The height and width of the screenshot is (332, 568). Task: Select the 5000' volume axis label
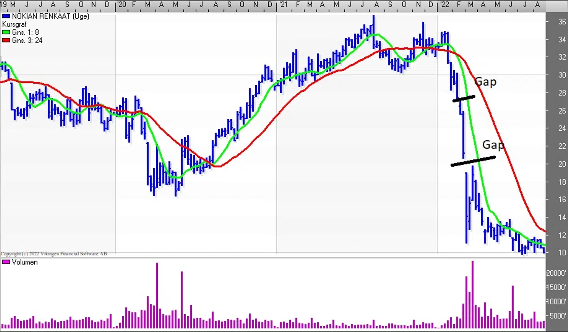point(558,316)
